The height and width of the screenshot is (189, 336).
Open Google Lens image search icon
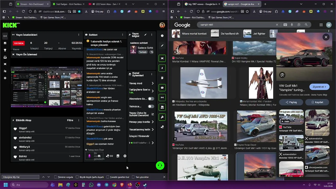click(299, 25)
